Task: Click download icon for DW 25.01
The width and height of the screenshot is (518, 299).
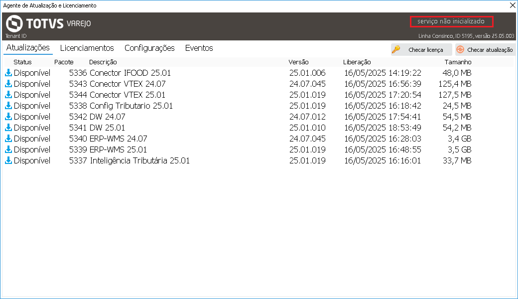Action: coord(8,127)
